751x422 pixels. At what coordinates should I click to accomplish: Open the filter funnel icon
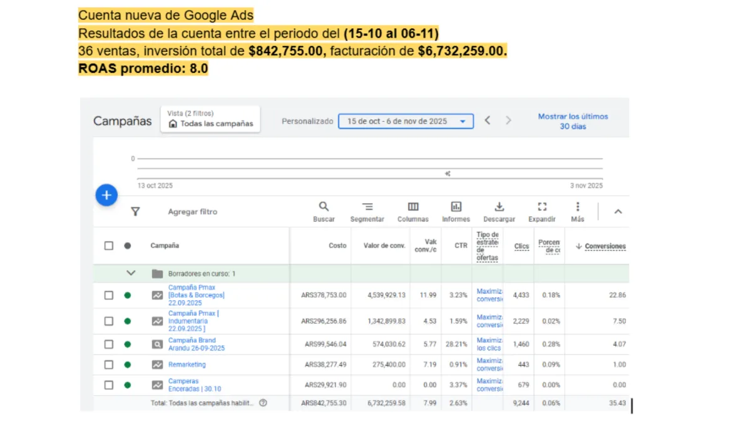[x=135, y=212]
